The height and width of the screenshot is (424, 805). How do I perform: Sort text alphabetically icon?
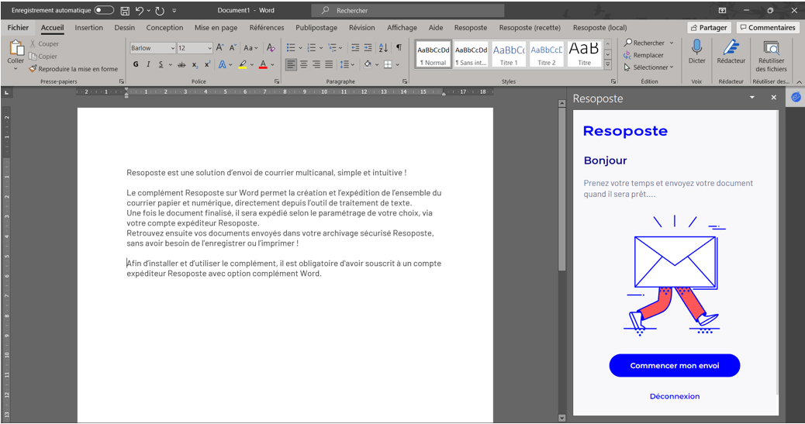click(x=384, y=48)
